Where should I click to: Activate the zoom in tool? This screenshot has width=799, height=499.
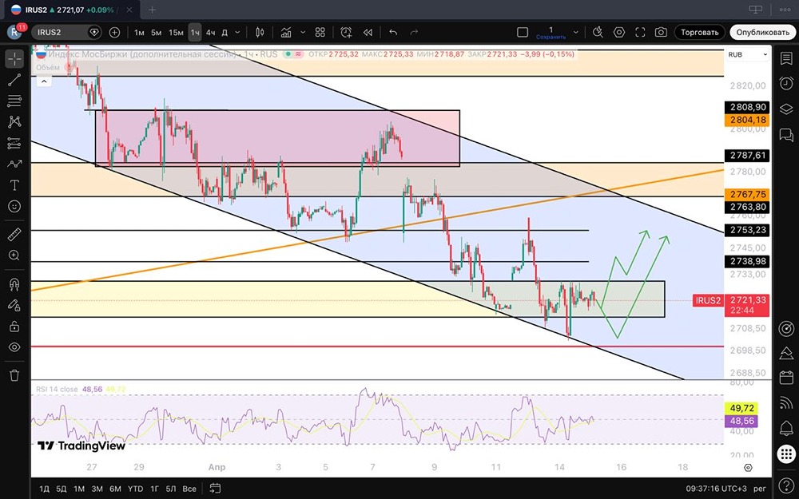click(x=14, y=255)
